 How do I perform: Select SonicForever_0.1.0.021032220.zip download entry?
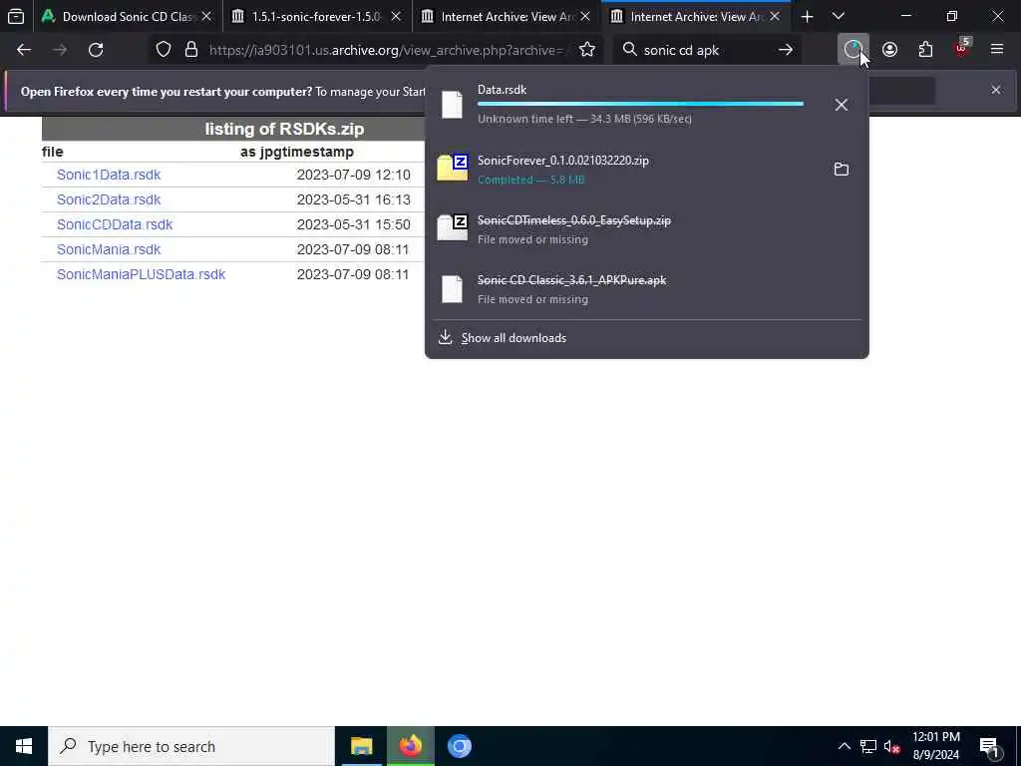[646, 170]
